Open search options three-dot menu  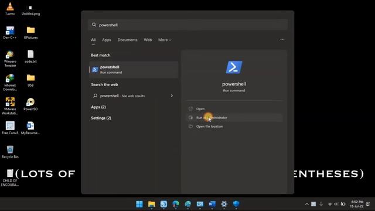point(282,39)
